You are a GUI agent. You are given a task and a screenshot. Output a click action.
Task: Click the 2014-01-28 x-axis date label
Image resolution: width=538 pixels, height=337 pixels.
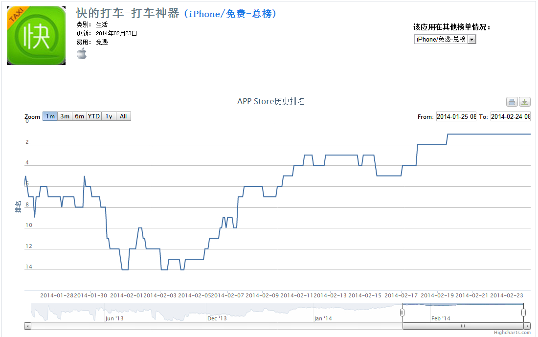point(57,295)
